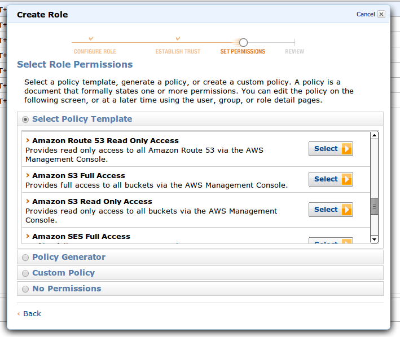The width and height of the screenshot is (400, 337).
Task: Expand the Amazon S3 Read Only Access arrow
Action: point(28,201)
